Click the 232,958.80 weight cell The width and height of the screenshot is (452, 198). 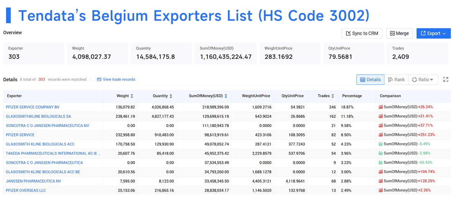[x=125, y=135]
